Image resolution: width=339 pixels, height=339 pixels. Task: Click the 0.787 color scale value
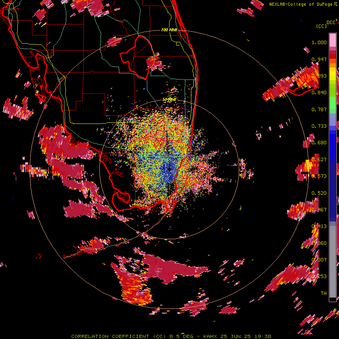(319, 109)
